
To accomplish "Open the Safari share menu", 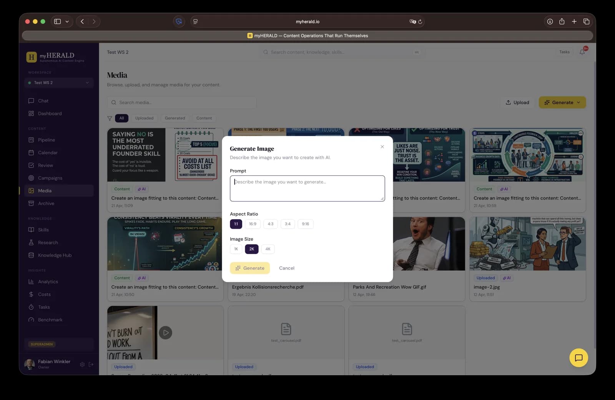I will pyautogui.click(x=562, y=22).
